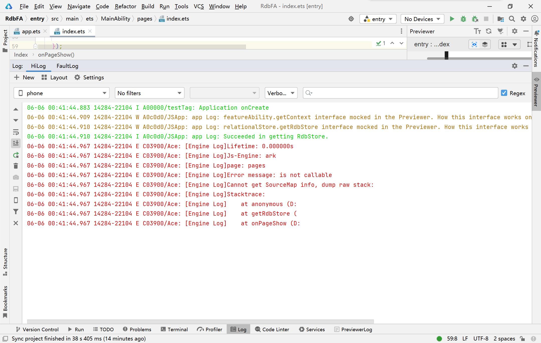Open the Structure side tool window
The image size is (541, 343).
click(x=5, y=262)
